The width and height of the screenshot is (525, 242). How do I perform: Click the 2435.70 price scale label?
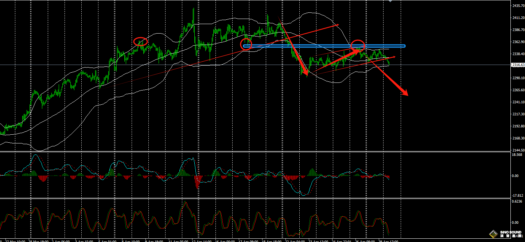518,6
